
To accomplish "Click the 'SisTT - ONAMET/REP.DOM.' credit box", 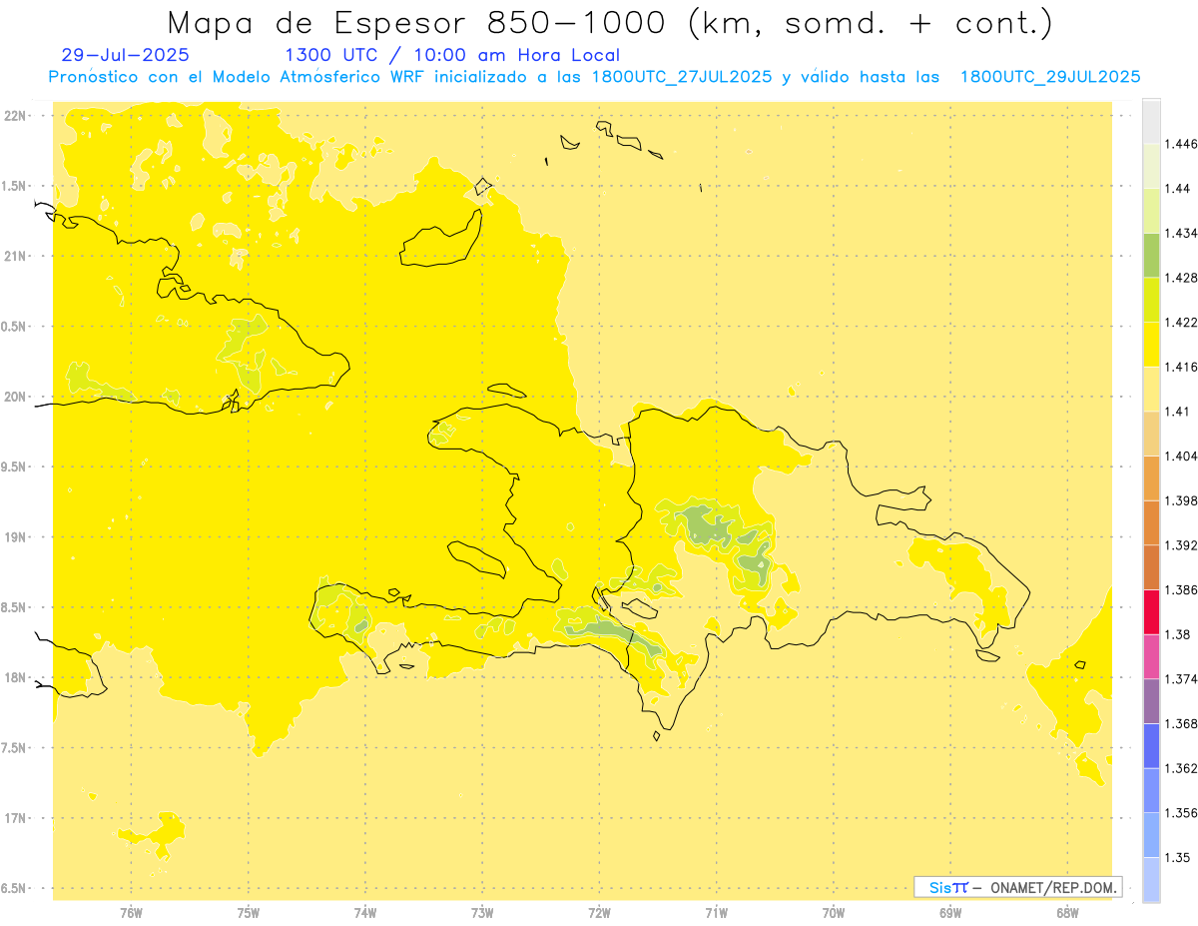I will [1018, 887].
